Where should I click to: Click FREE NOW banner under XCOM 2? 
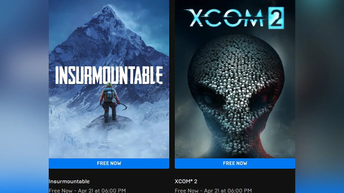[235, 163]
